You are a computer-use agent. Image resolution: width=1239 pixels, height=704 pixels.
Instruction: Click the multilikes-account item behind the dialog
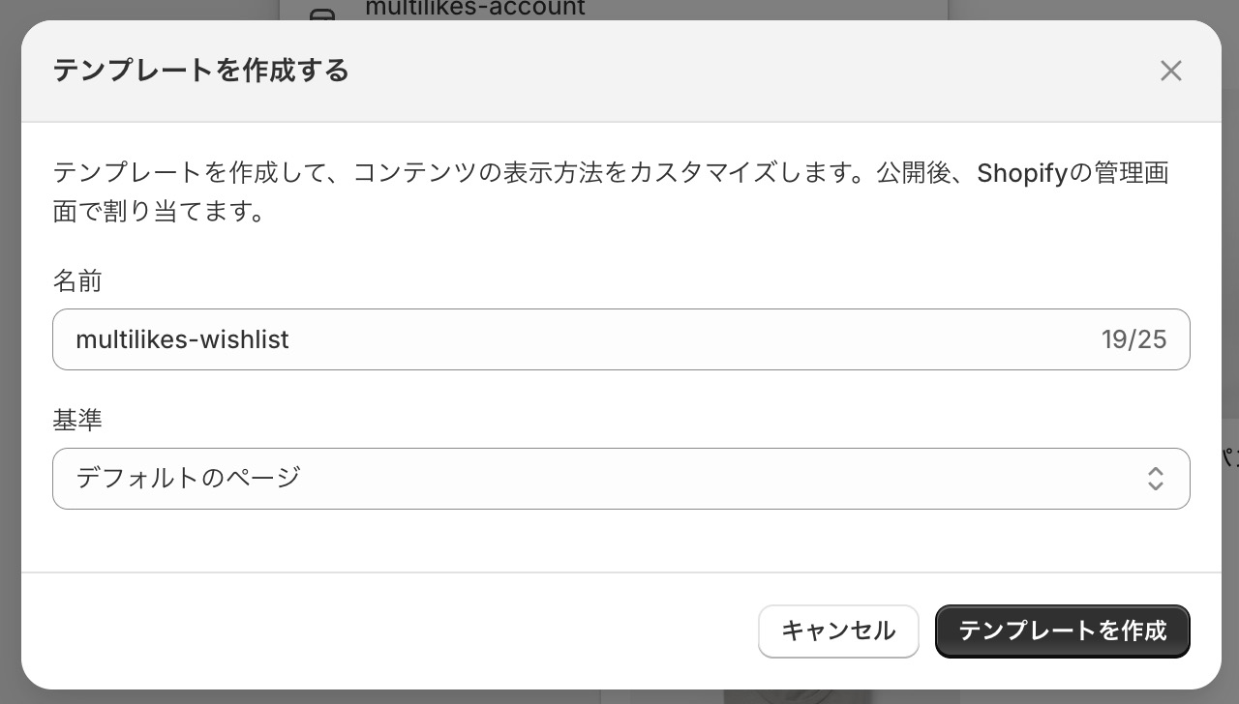[x=475, y=9]
